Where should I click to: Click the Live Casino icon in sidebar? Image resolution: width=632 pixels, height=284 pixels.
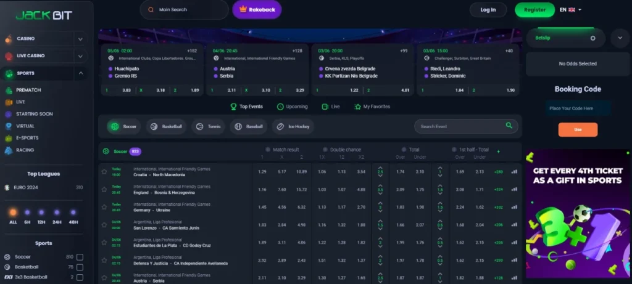(x=9, y=56)
